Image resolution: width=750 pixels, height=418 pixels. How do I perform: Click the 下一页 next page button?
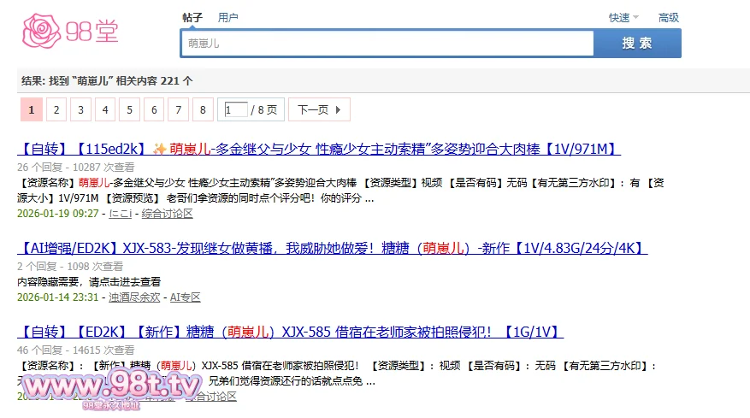[x=313, y=109]
